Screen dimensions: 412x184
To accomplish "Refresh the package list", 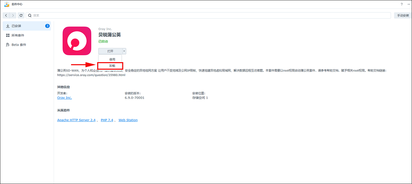I will tap(21, 15).
